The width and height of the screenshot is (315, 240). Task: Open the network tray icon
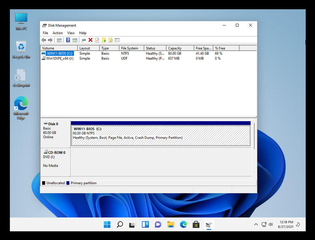(264, 224)
